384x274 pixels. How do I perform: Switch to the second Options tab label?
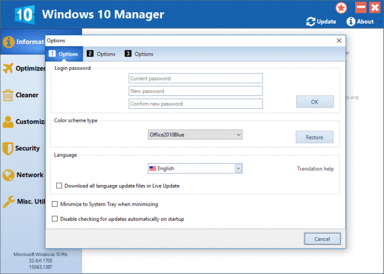(x=106, y=54)
